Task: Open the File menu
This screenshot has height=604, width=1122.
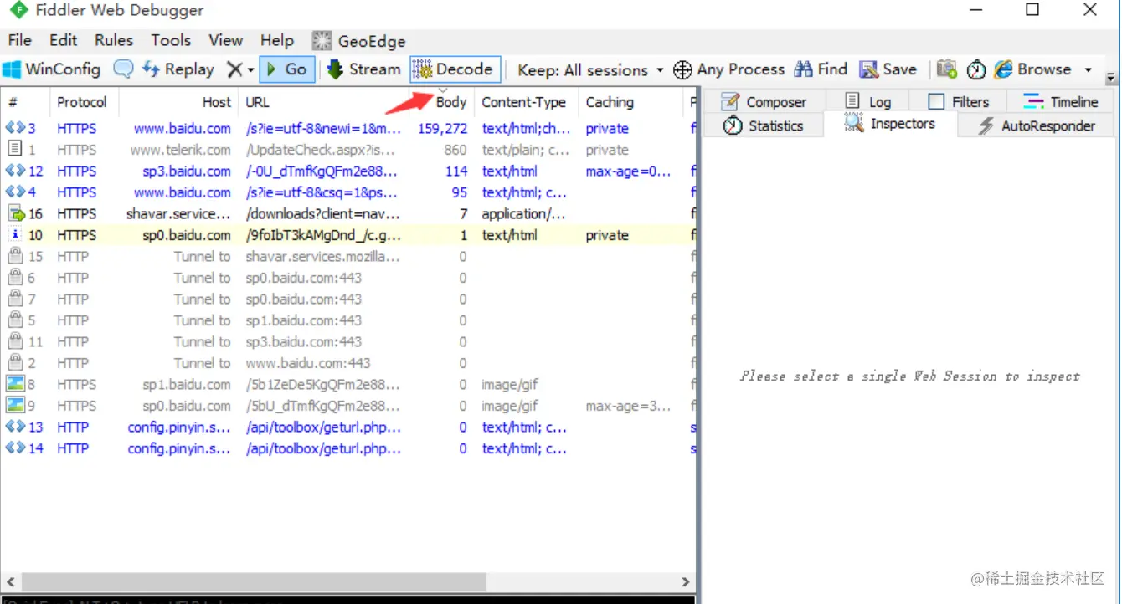Action: click(19, 40)
